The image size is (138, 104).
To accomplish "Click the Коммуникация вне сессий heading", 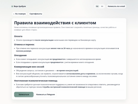I will 29,67.
